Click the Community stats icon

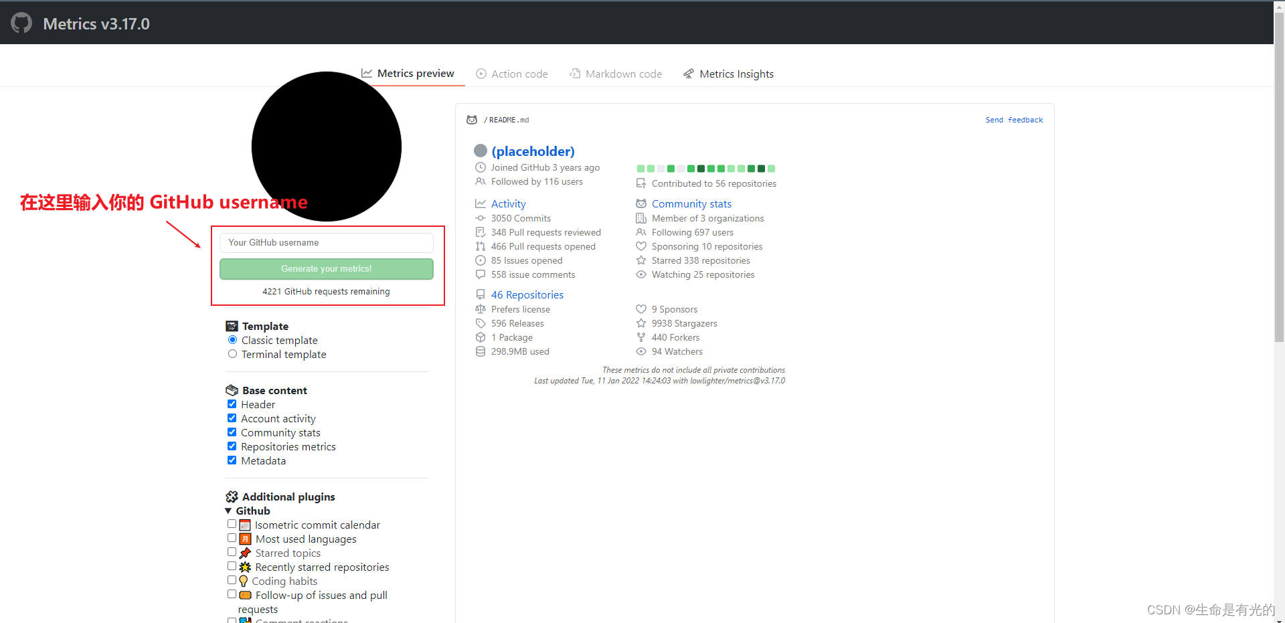[x=641, y=203]
